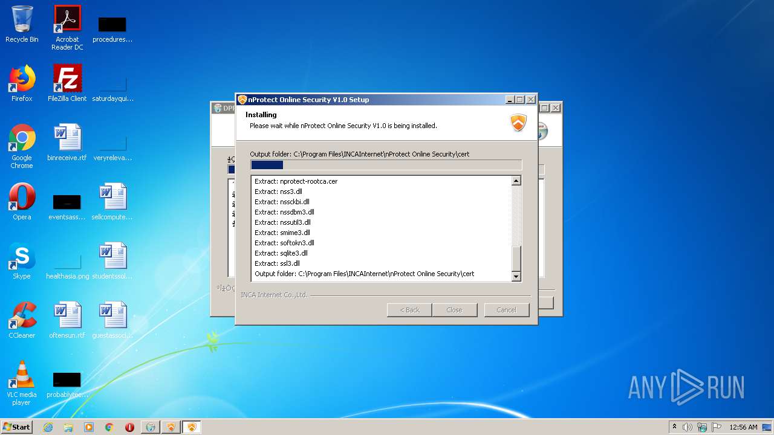Open the Start menu
This screenshot has height=435, width=774.
pyautogui.click(x=16, y=427)
